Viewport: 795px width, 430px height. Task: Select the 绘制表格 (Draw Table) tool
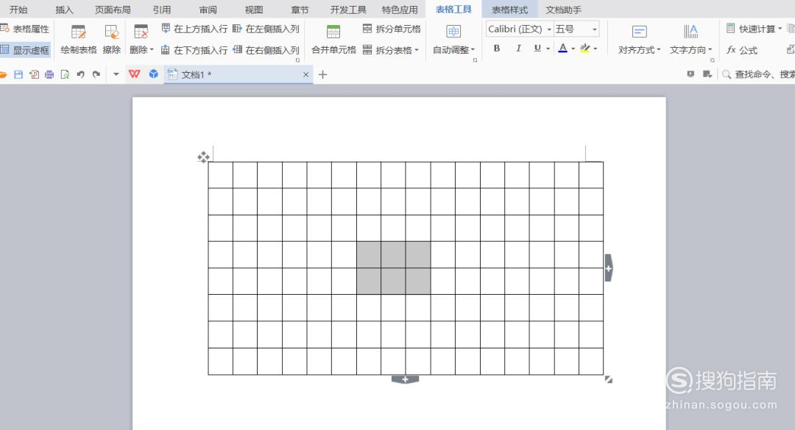[78, 39]
